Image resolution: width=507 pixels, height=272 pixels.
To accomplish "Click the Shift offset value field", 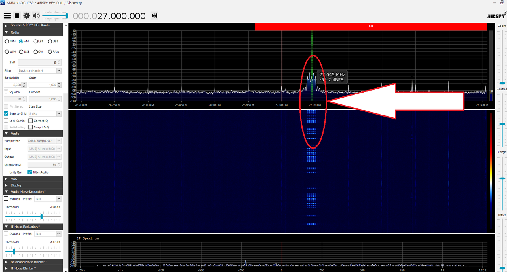I will (x=40, y=62).
